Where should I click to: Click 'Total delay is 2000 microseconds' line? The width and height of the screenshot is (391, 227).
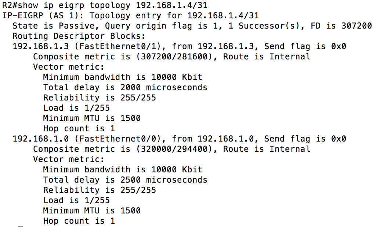[x=125, y=87]
